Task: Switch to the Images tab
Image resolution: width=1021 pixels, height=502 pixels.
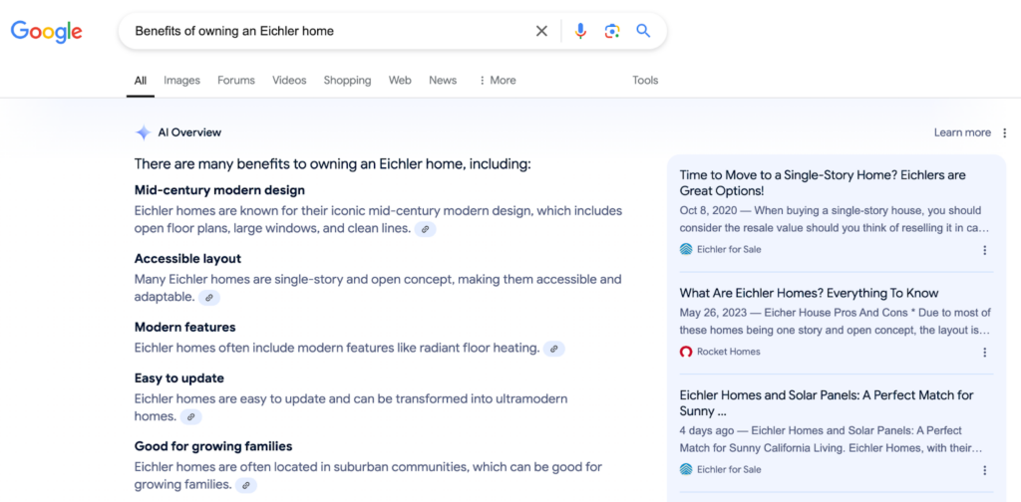Action: tap(181, 81)
